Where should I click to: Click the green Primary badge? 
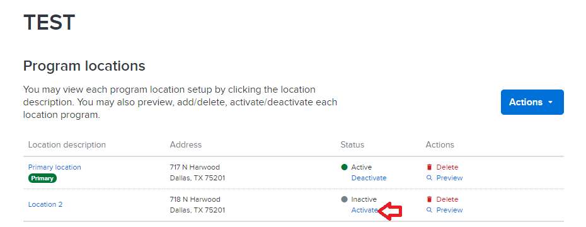(x=42, y=178)
